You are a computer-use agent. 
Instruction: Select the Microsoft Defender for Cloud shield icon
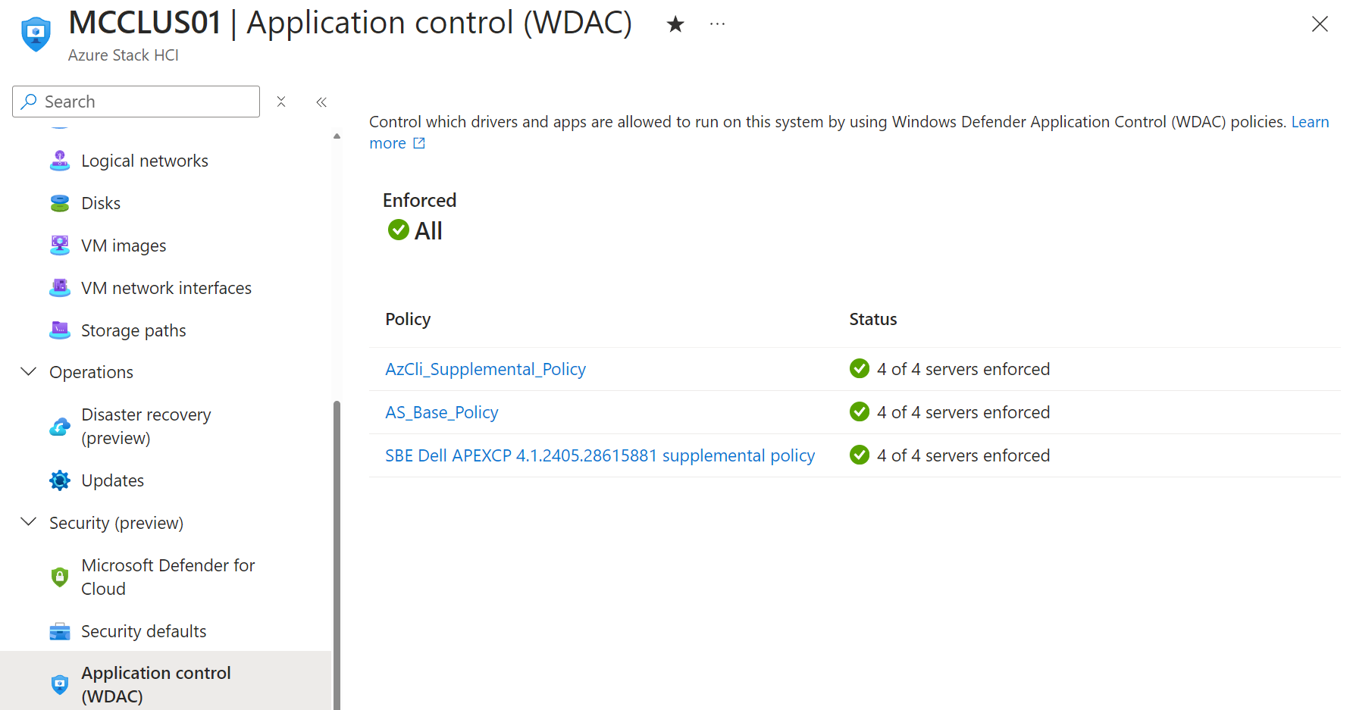[x=60, y=576]
